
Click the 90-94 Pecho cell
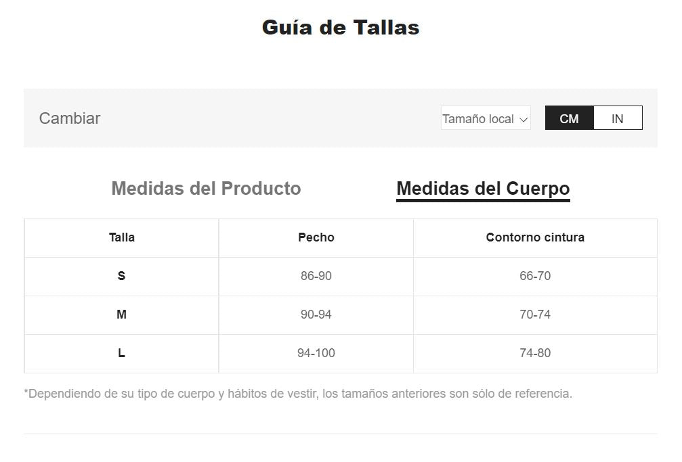click(316, 315)
